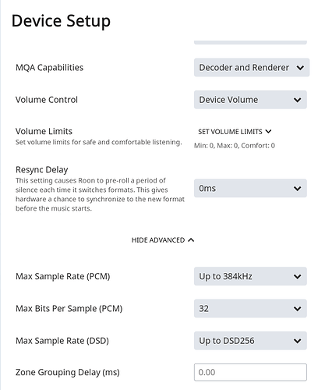Open the Decoder and Renderer dropdown
The width and height of the screenshot is (325, 390).
click(x=252, y=68)
